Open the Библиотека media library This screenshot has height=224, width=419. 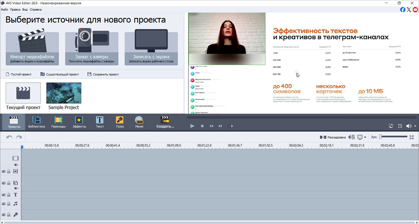pyautogui.click(x=36, y=122)
